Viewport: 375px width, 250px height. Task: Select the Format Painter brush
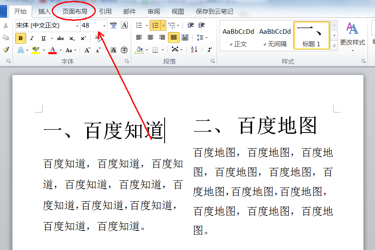click(x=6, y=50)
